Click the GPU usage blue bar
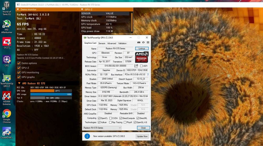263x146 pixels. click(x=51, y=94)
